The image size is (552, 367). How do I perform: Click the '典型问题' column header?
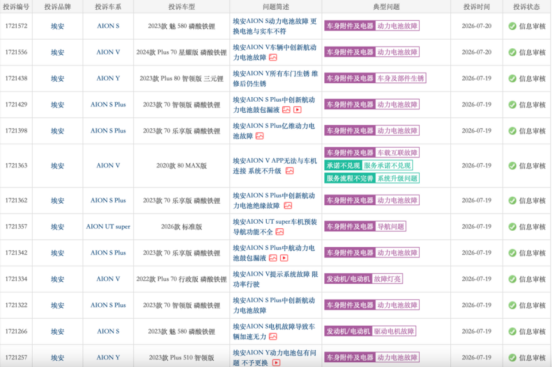point(386,7)
